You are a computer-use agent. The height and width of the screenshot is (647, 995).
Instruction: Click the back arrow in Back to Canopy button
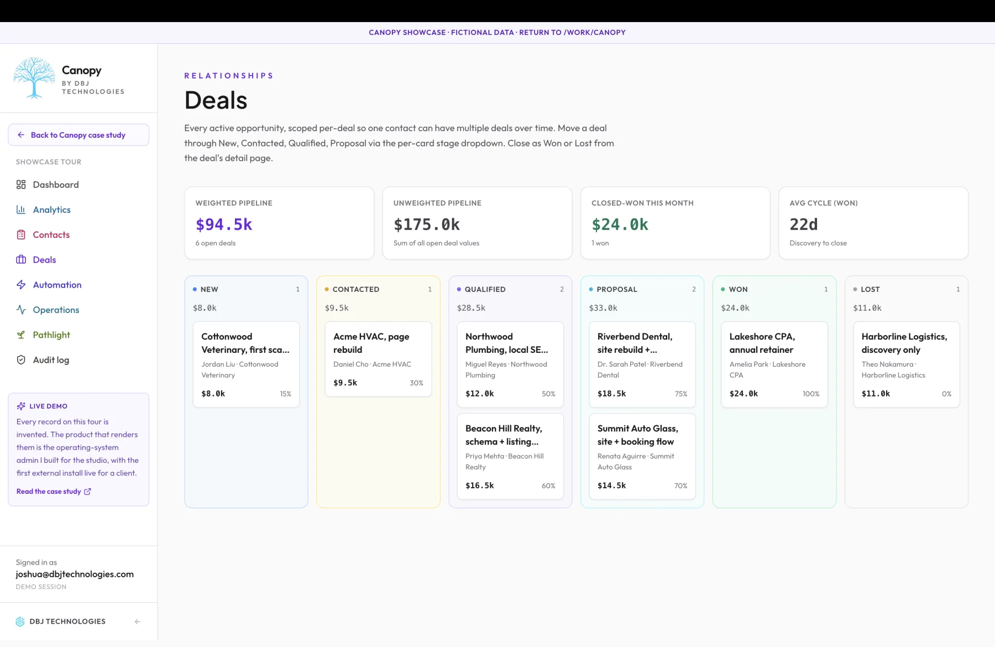click(x=21, y=135)
